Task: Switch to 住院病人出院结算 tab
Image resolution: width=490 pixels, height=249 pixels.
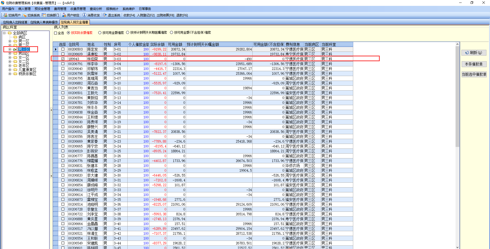Action: (x=15, y=22)
